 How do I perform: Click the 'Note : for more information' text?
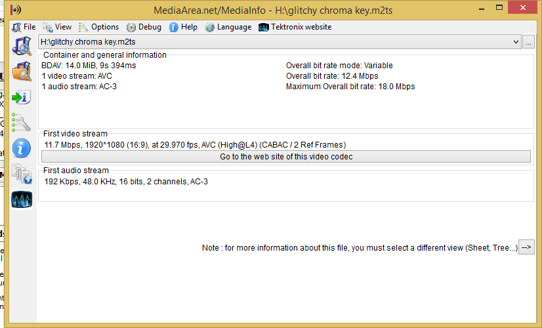click(360, 248)
